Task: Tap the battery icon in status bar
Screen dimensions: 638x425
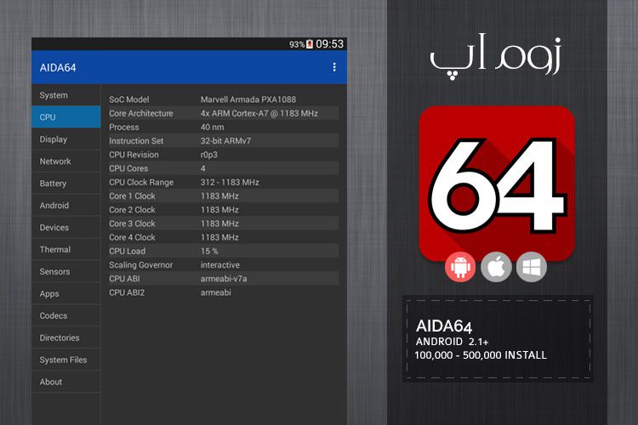Action: 310,44
